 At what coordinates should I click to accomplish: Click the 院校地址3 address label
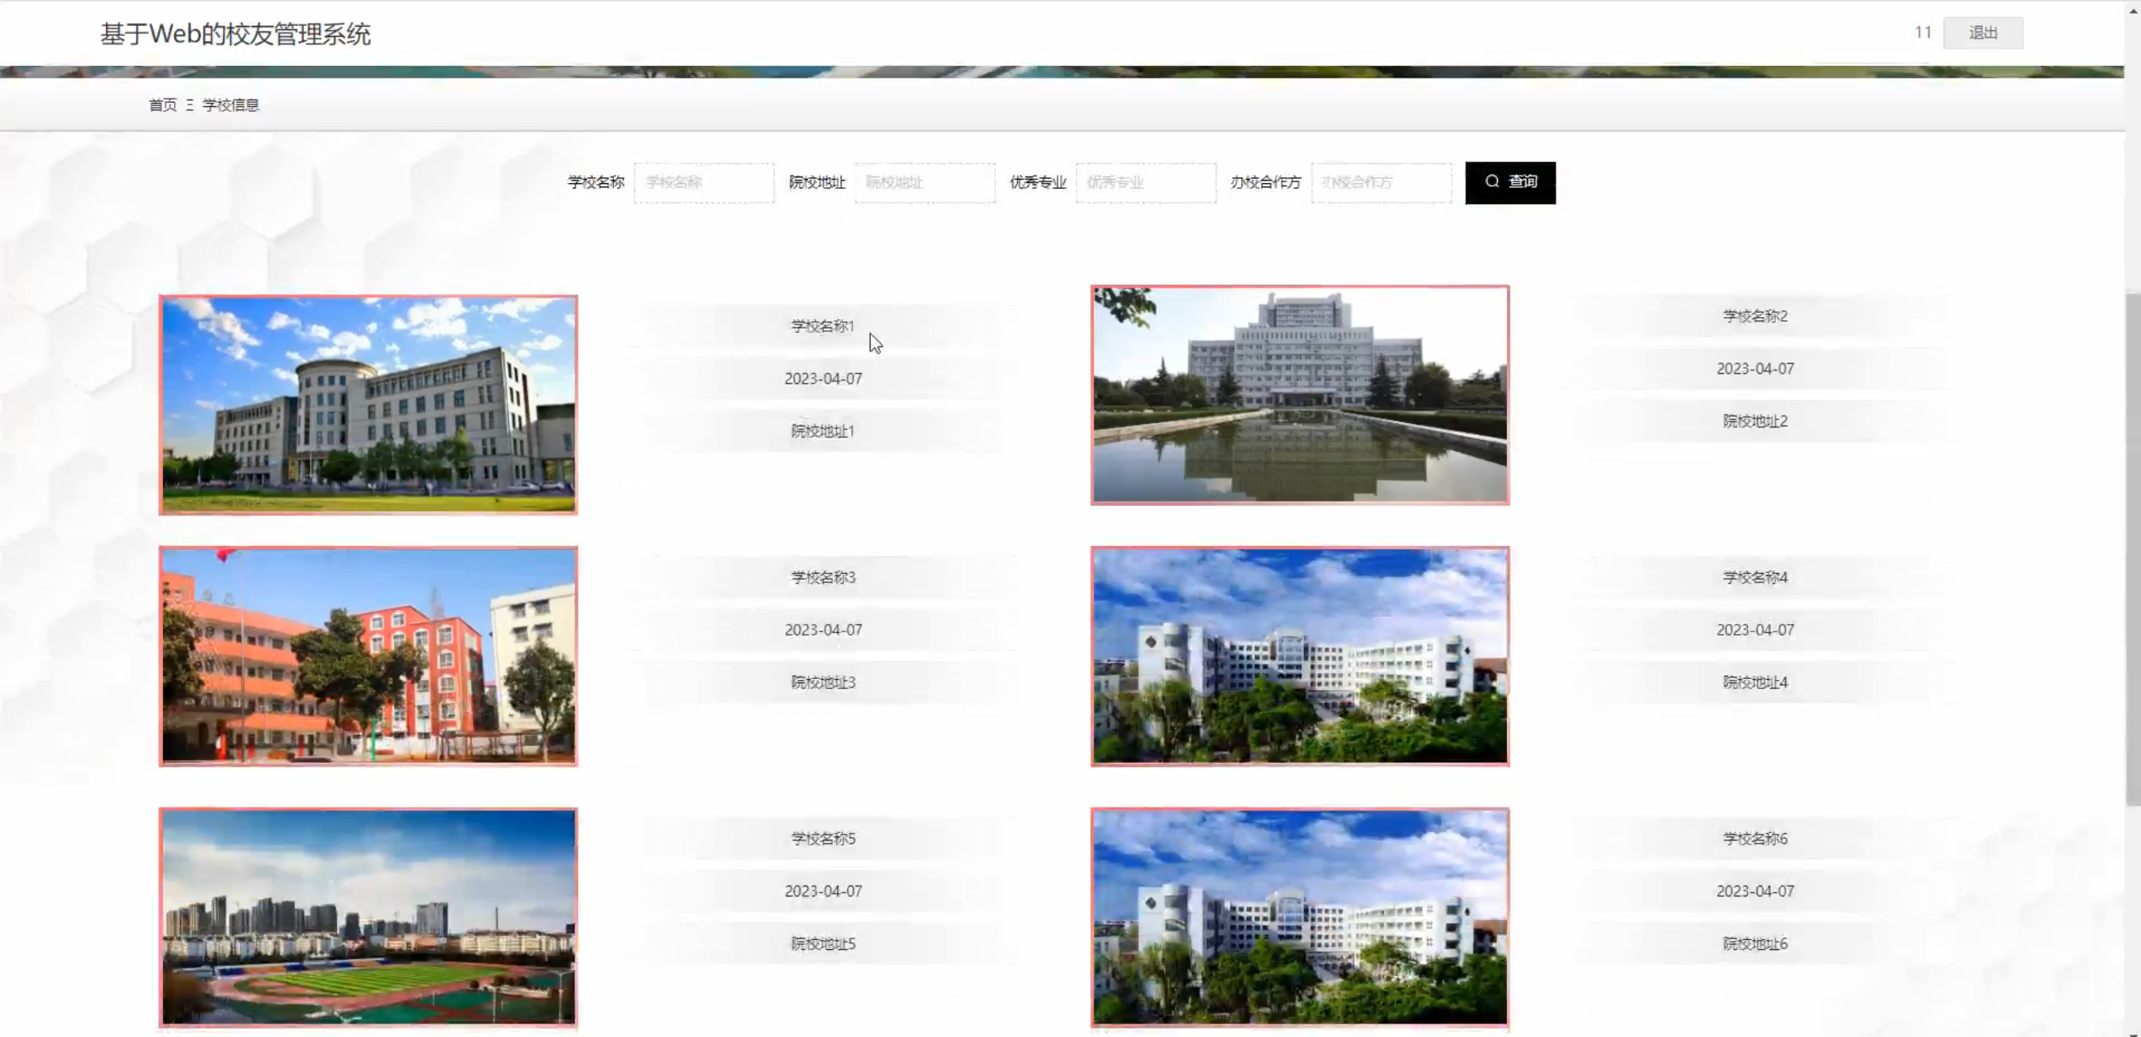tap(823, 682)
